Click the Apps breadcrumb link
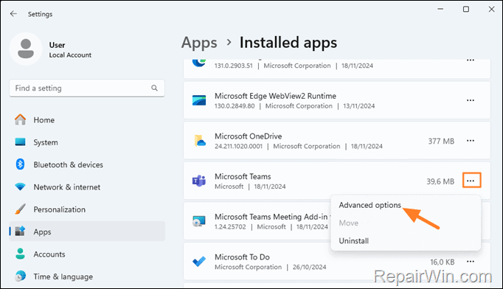503x289 pixels. click(199, 43)
